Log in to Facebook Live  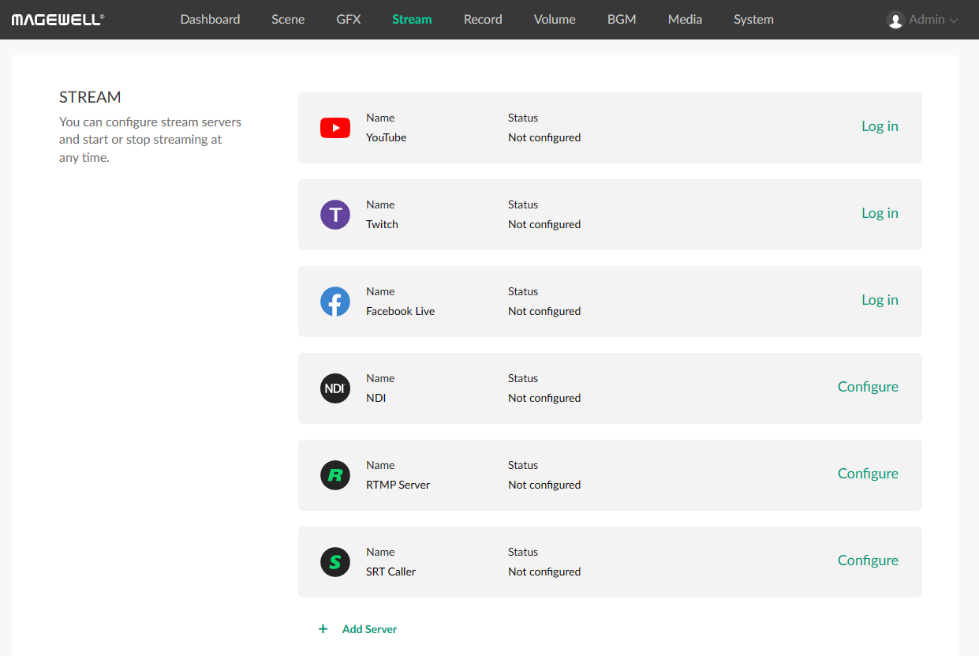click(880, 300)
